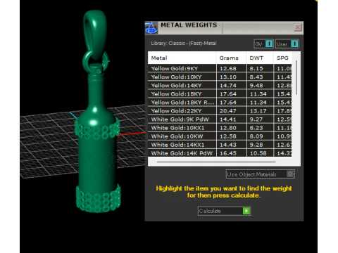
Task: Click the 10.58 DWT value
Action: (258, 153)
